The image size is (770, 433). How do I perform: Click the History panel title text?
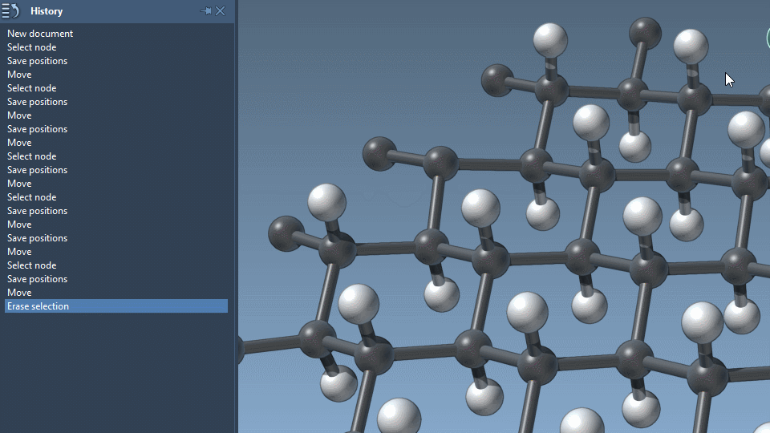click(47, 11)
